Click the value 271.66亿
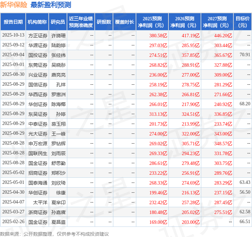Viewport: 252px width, 237px height. [223, 94]
